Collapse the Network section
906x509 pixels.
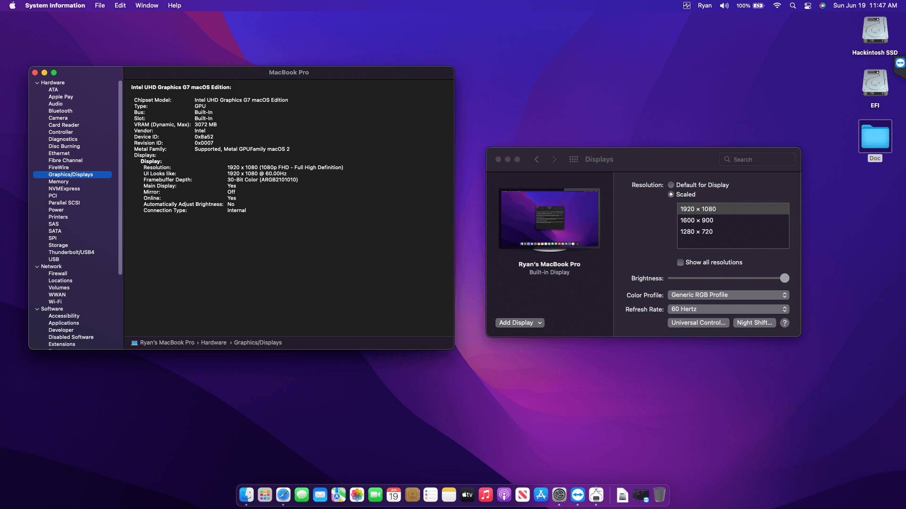(x=37, y=266)
